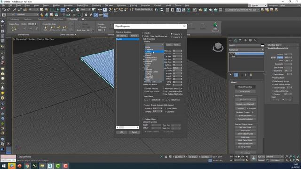301x169 pixels.
Task: Open the Utilities wrench panel icon
Action: (x=255, y=40)
